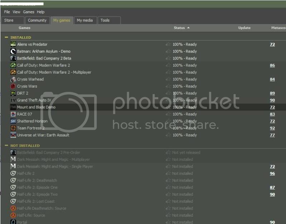Click the Half-Life 2: Lost Coast icon
Viewport: 286px width, 224px height.
pyautogui.click(x=13, y=201)
